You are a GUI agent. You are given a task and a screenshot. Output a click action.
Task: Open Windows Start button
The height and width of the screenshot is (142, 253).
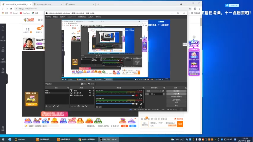coord(3,139)
